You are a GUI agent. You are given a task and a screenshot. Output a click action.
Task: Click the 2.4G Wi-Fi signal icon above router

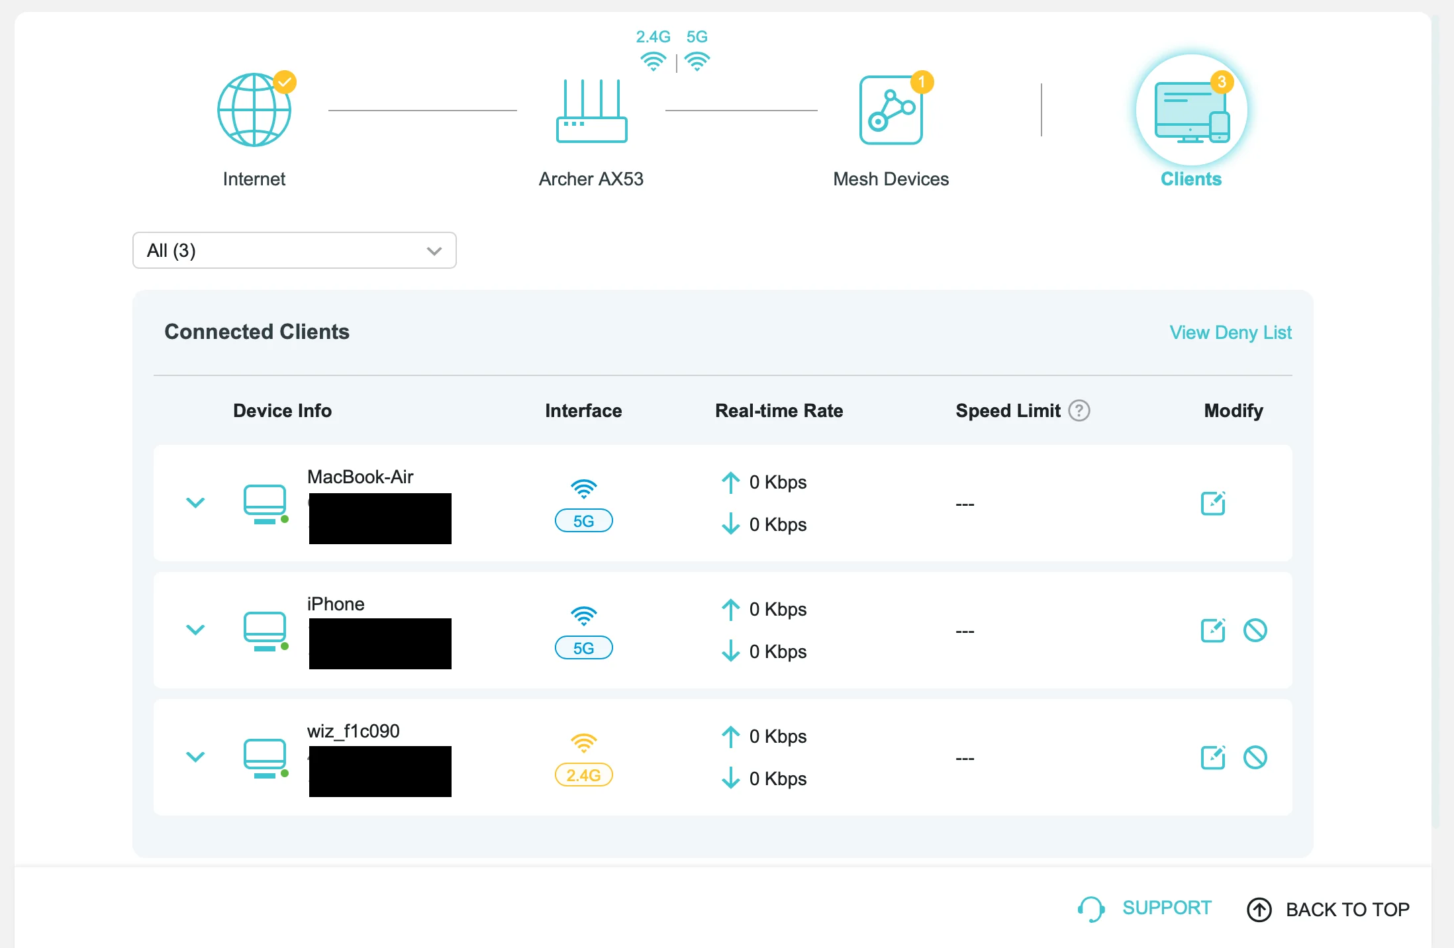click(653, 62)
